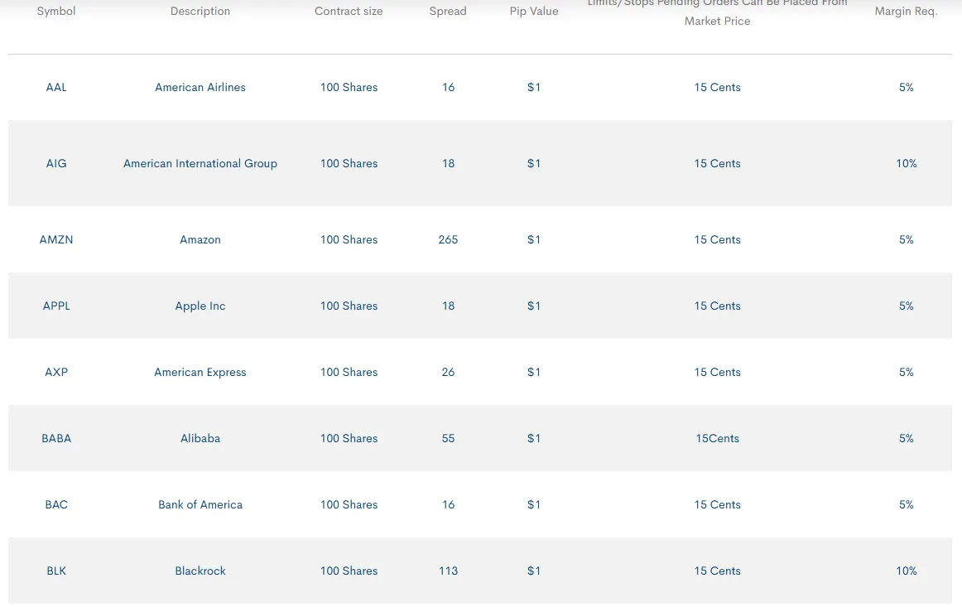The height and width of the screenshot is (607, 962).
Task: Click the AAL symbol cell
Action: (x=56, y=87)
